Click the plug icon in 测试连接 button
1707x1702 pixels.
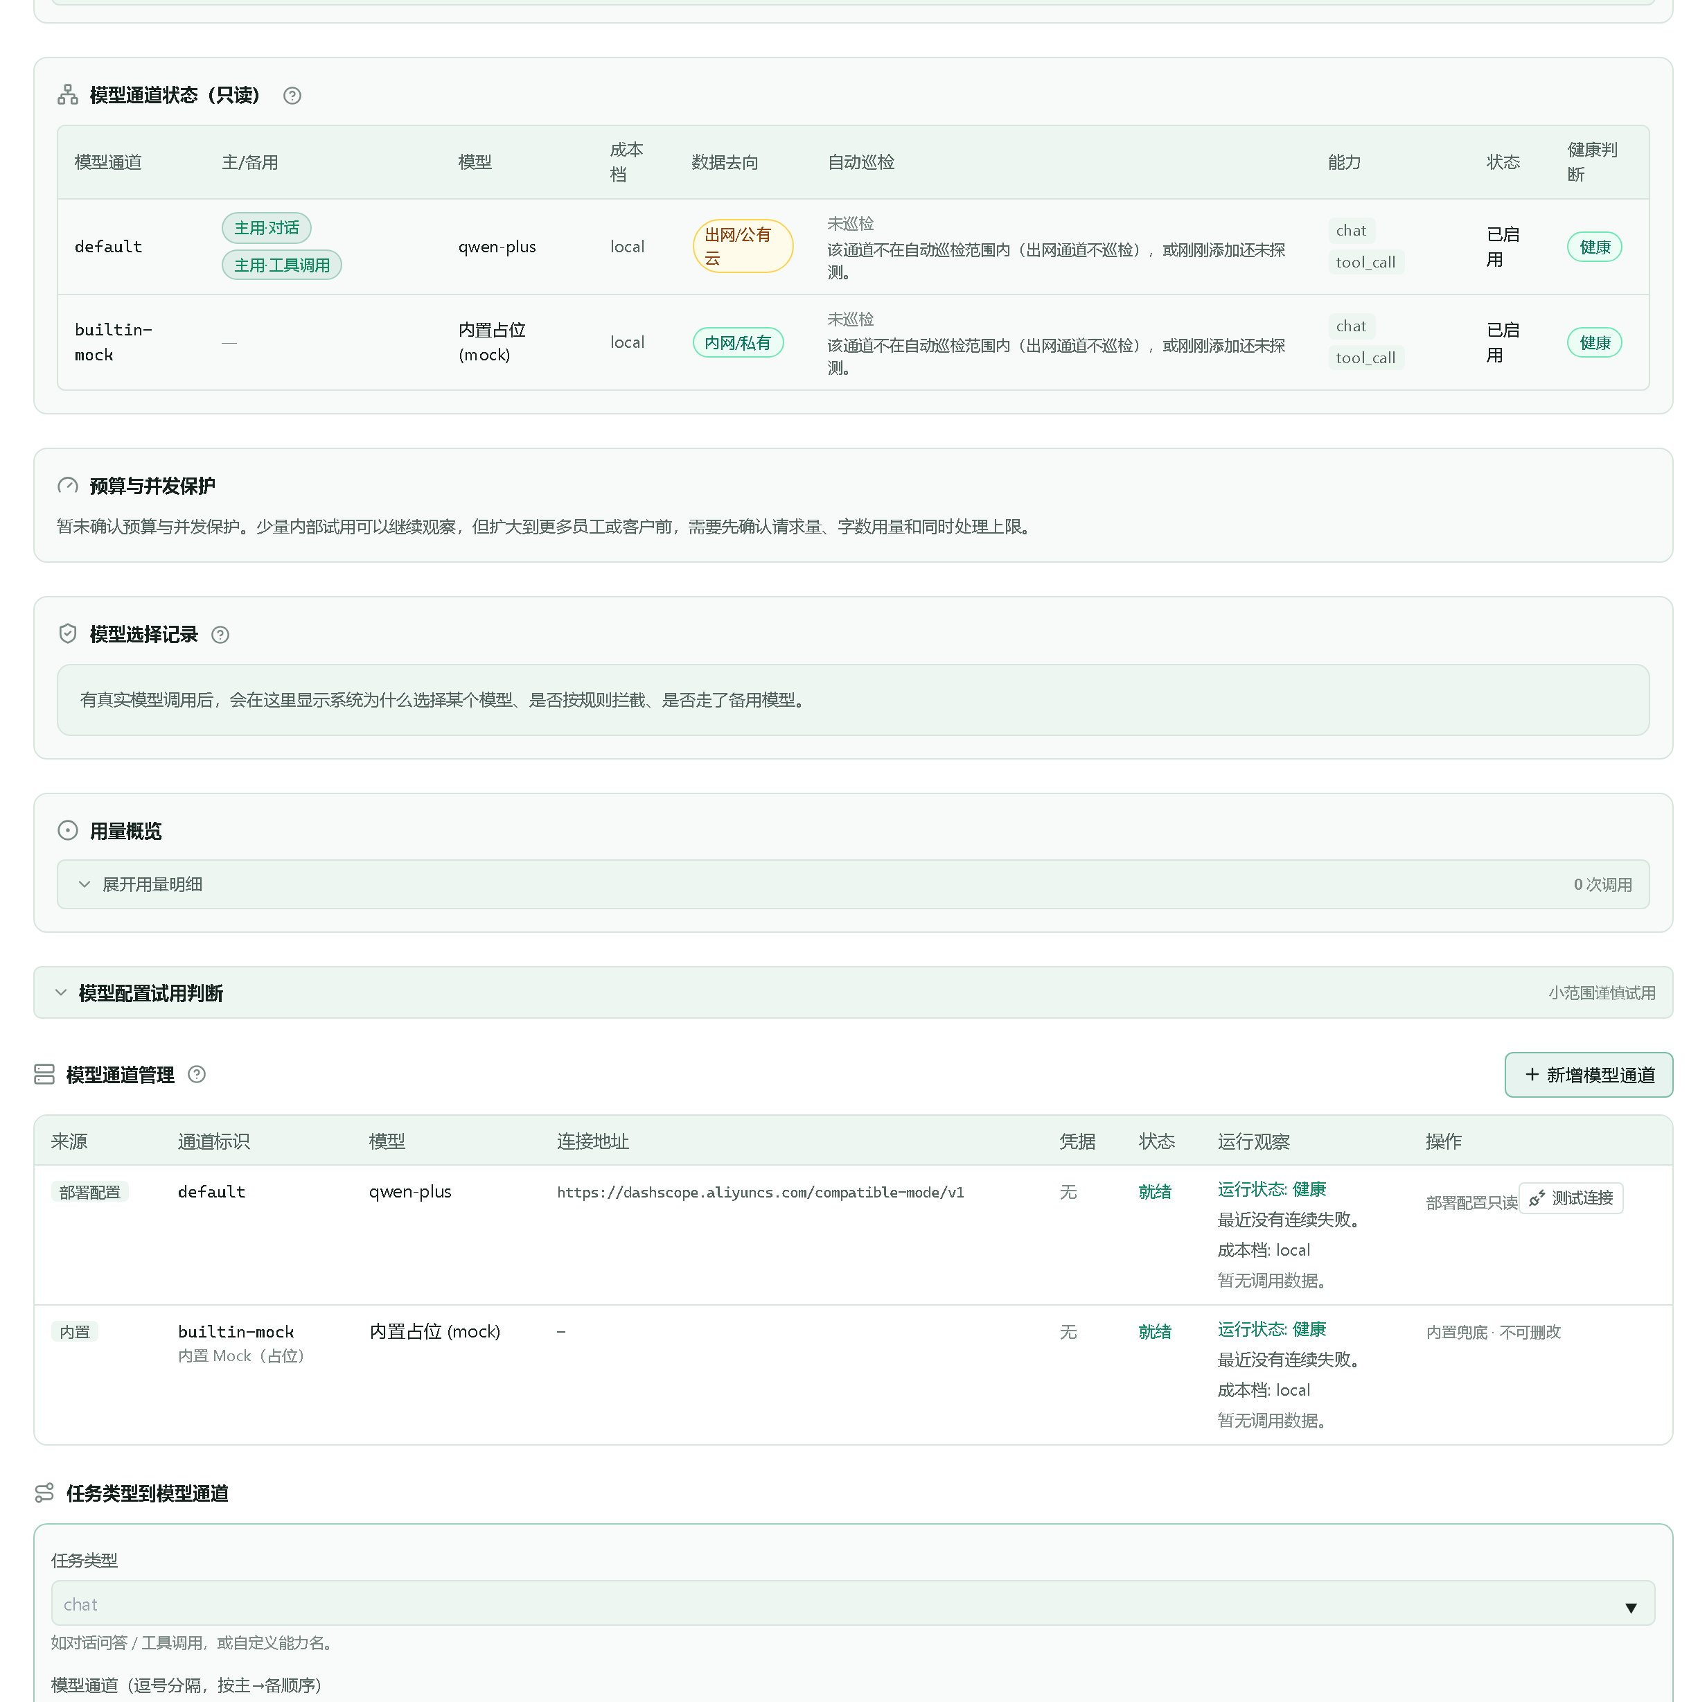point(1537,1198)
